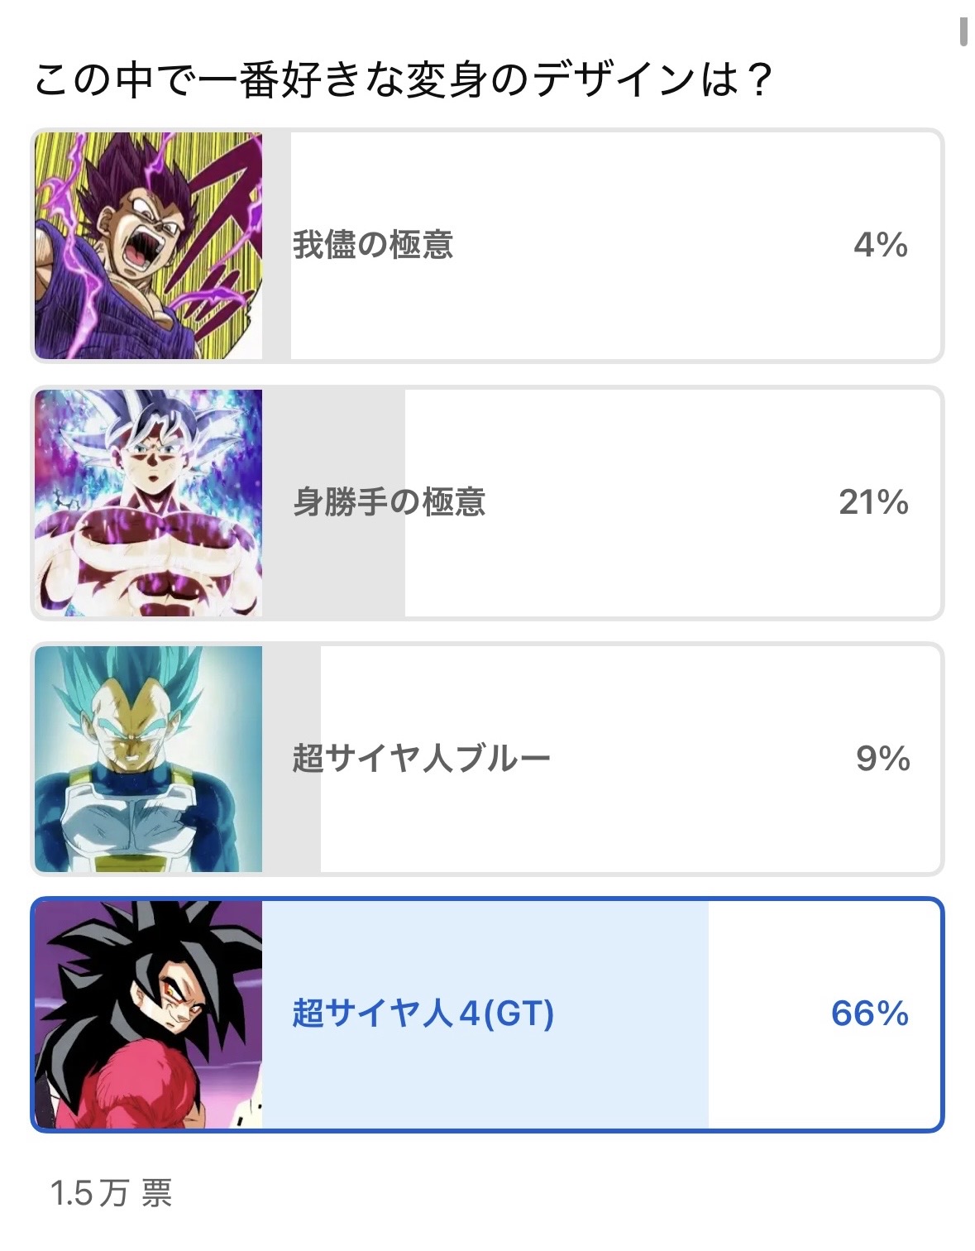Viewport: 975px width, 1251px height.
Task: Click the 4% result figure
Action: (880, 246)
